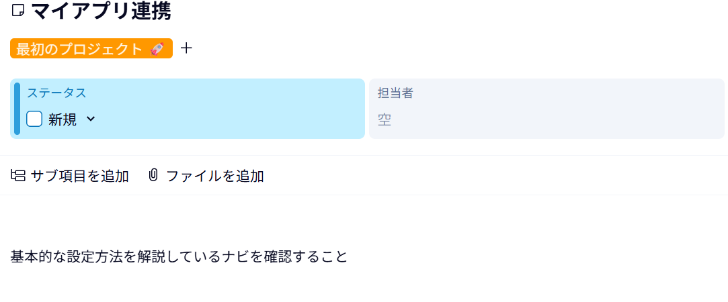Click the paperclip attachment icon
The height and width of the screenshot is (302, 728).
coord(153,176)
